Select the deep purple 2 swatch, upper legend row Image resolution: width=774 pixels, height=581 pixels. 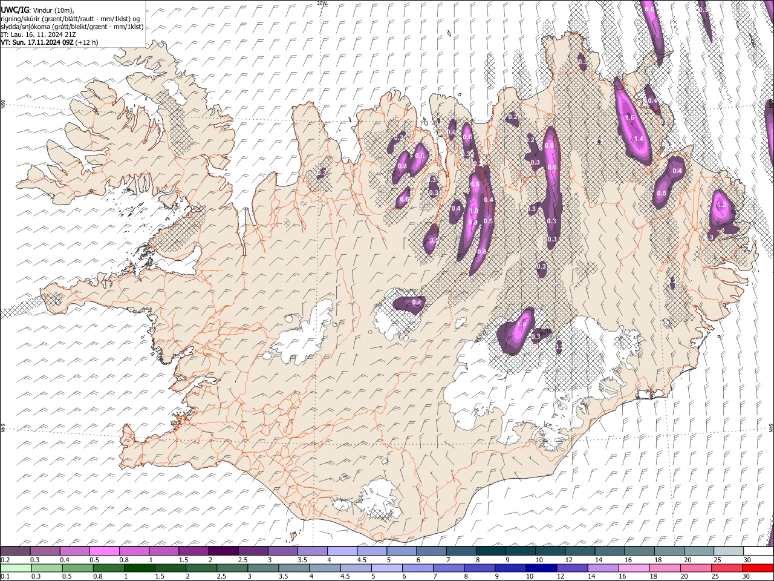[x=223, y=551]
